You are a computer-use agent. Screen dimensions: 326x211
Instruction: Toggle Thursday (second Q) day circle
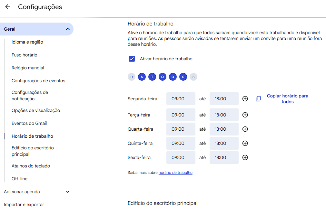(x=173, y=77)
